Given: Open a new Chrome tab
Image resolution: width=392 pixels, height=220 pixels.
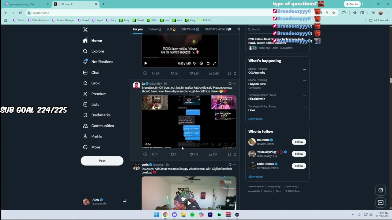Looking at the screenshot, I should click(x=103, y=4).
